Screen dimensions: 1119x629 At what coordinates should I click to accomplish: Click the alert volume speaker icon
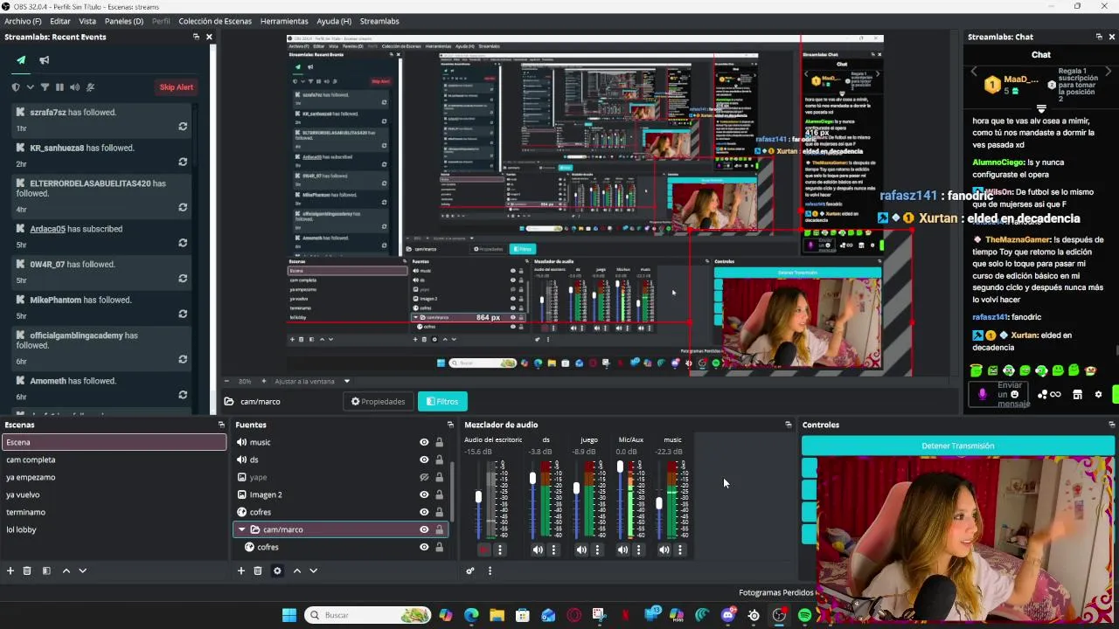tap(74, 87)
